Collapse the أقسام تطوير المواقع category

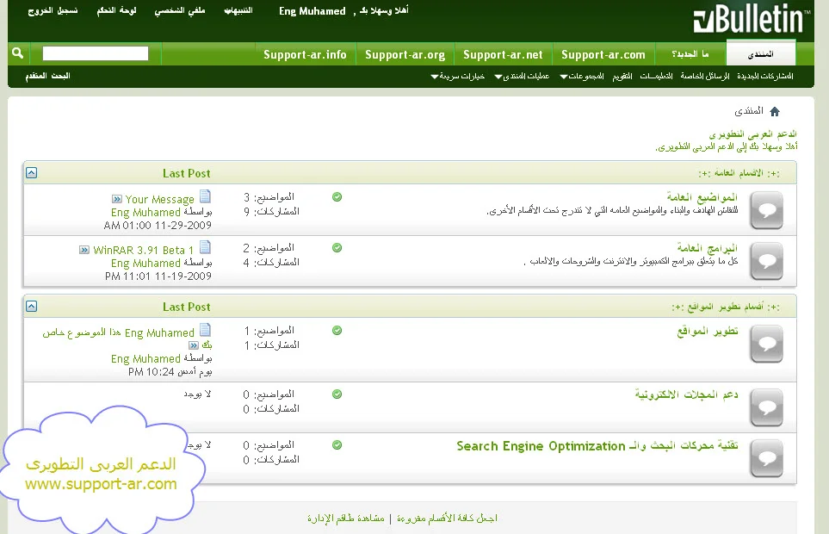[32, 307]
